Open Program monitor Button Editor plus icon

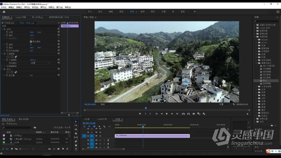click(x=247, y=114)
